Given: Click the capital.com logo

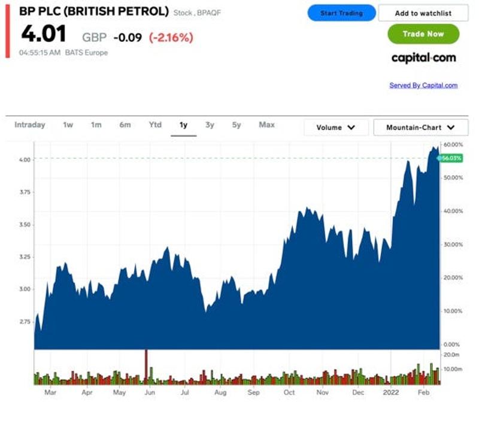Looking at the screenshot, I should point(424,57).
